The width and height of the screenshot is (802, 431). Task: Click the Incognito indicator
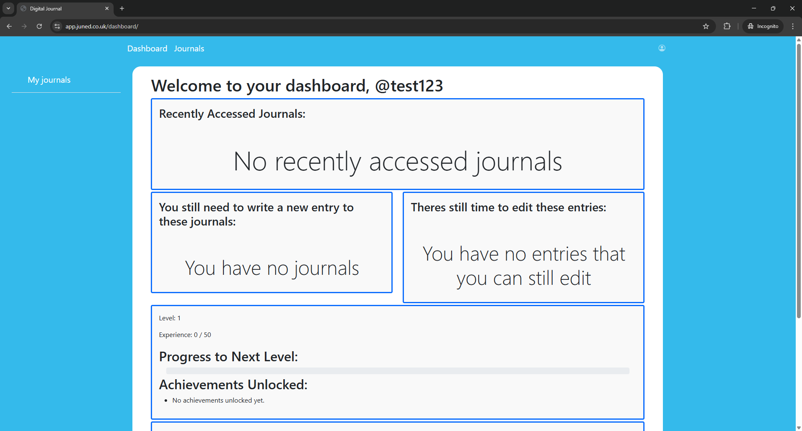point(763,26)
